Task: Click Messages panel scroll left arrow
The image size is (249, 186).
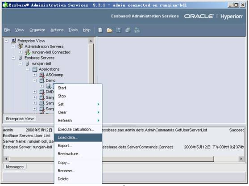Action: point(6,159)
